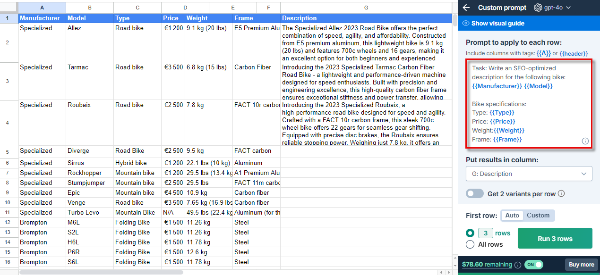Click the OpenAI logo next to gpt-4o
Viewport: 600px width, 275px height.
537,8
